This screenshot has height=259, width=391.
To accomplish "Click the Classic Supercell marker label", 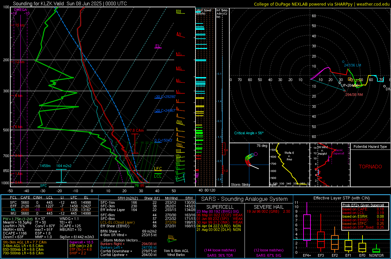I will (x=338, y=152).
